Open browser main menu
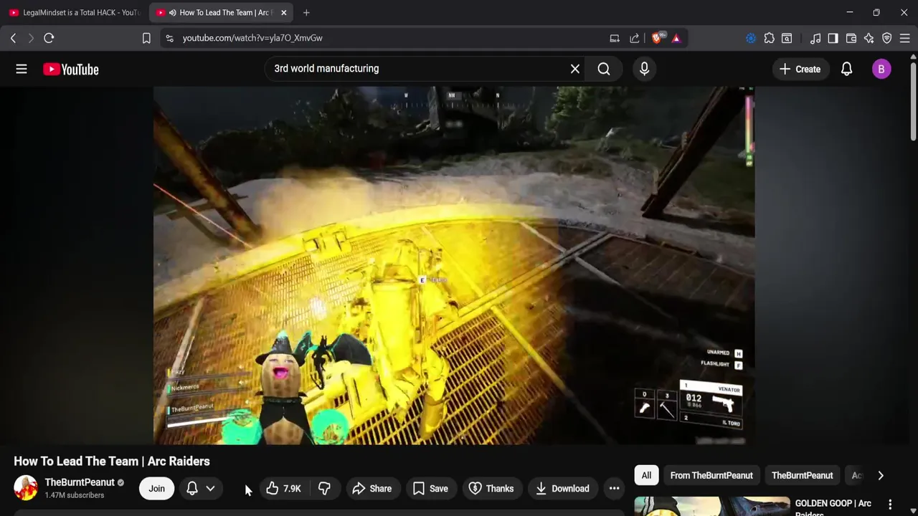The width and height of the screenshot is (918, 516). (905, 38)
